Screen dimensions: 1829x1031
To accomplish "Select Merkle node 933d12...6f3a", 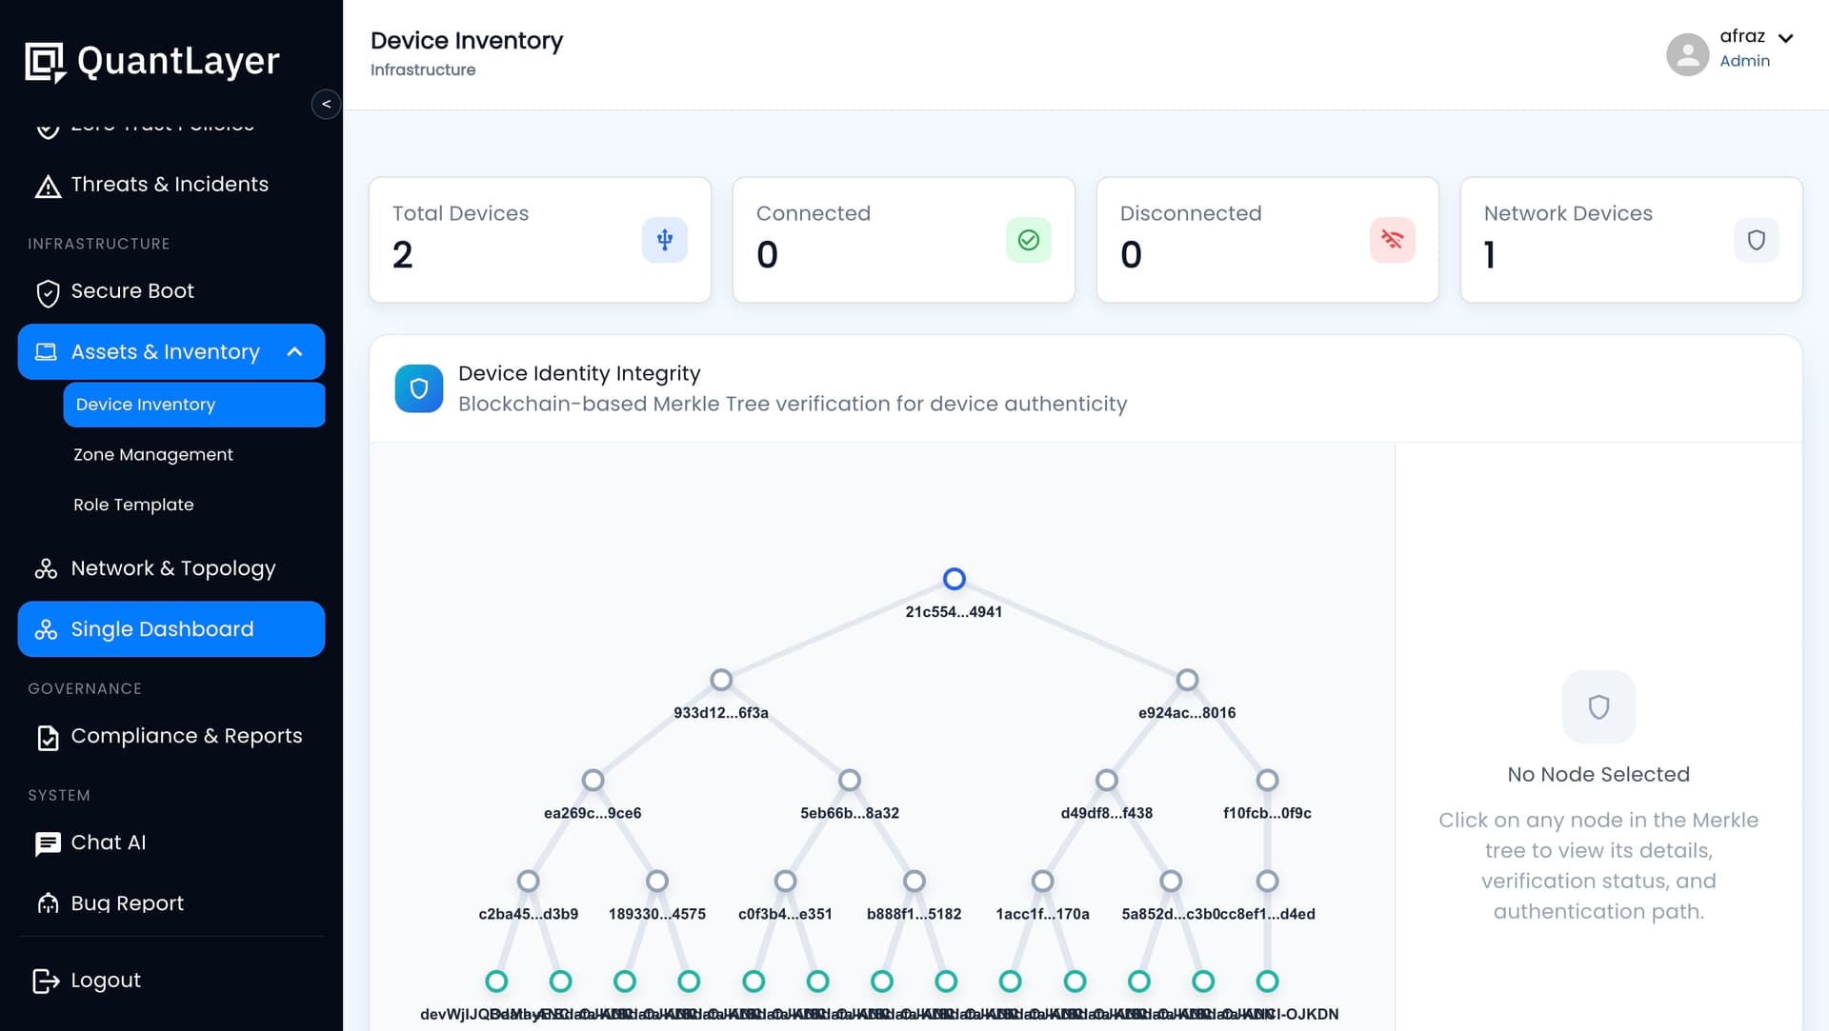I will (x=721, y=680).
